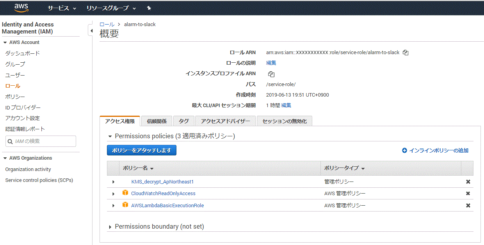
Task: Click the search magnifier icon in IAM search
Action: pos(11,141)
